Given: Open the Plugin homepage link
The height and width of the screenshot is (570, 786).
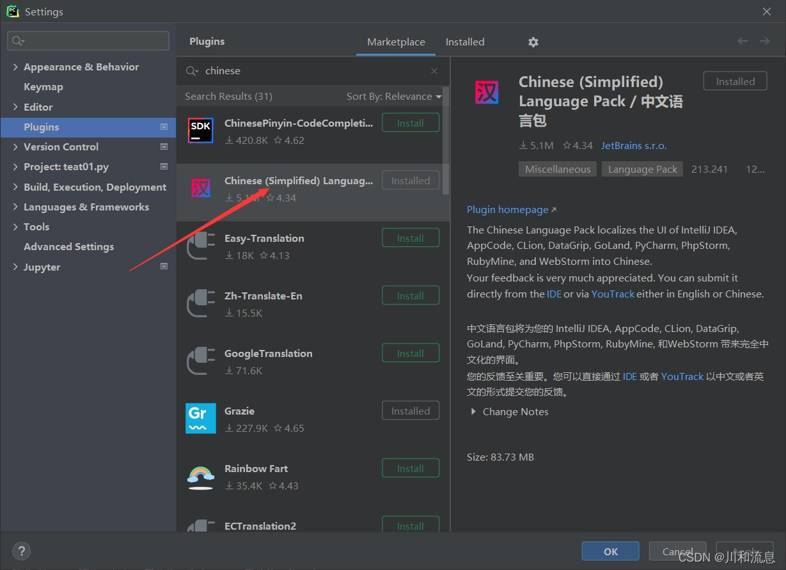Looking at the screenshot, I should point(512,210).
